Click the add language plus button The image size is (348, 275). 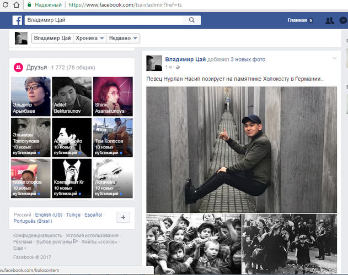click(124, 217)
